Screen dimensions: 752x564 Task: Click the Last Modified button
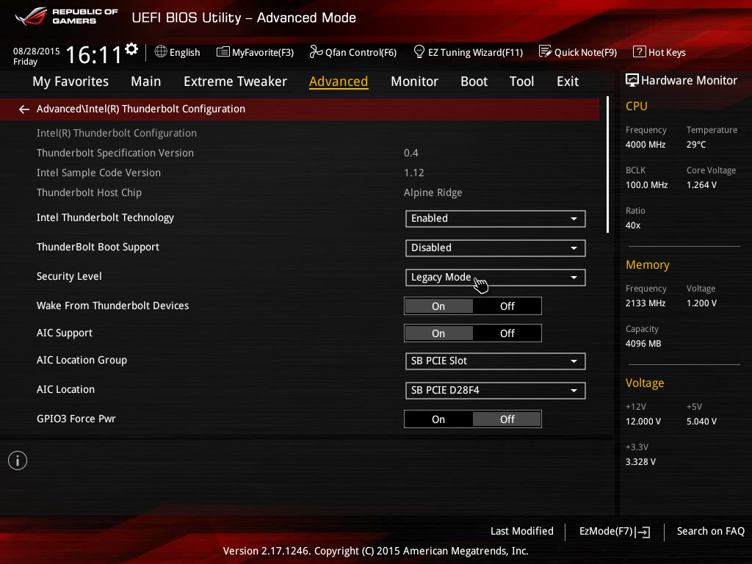522,531
